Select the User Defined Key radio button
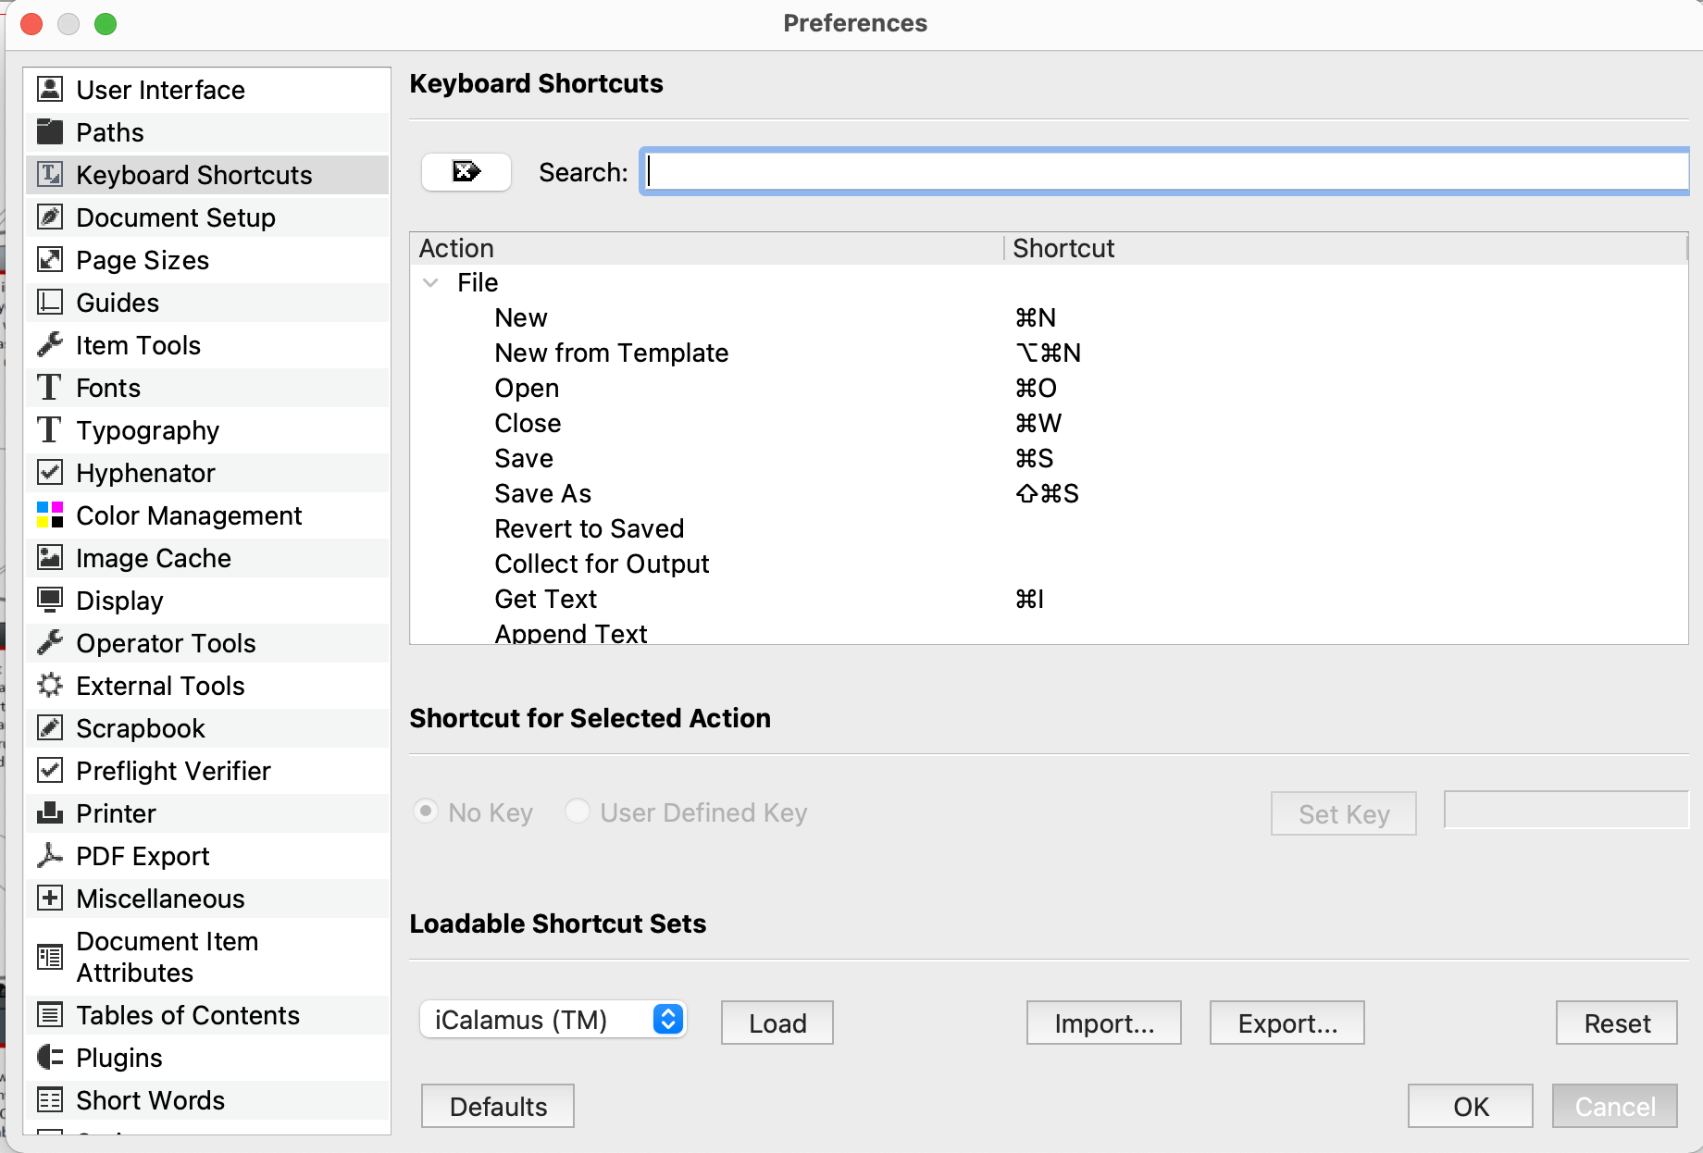Image resolution: width=1703 pixels, height=1153 pixels. pos(578,812)
